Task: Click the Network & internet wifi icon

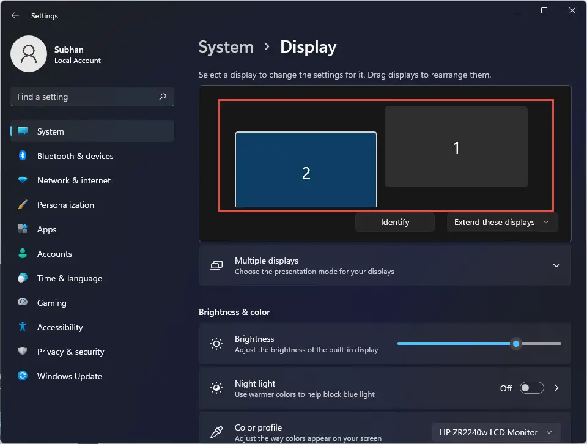Action: pos(23,180)
